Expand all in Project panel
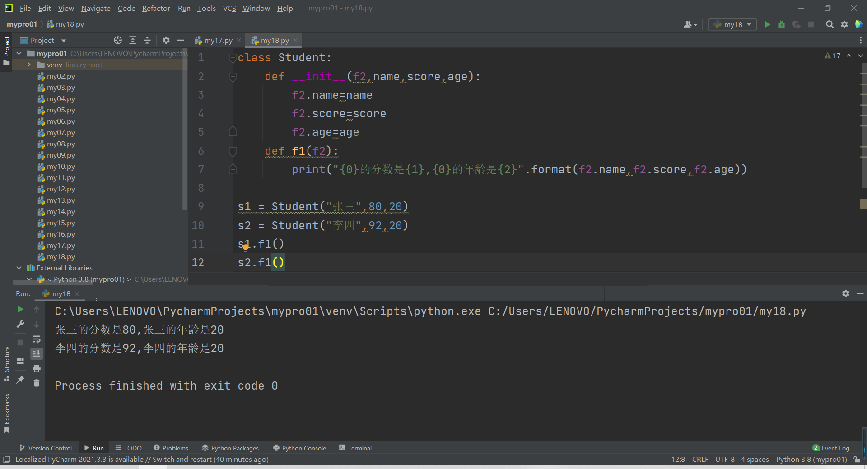The image size is (867, 469). pos(133,40)
